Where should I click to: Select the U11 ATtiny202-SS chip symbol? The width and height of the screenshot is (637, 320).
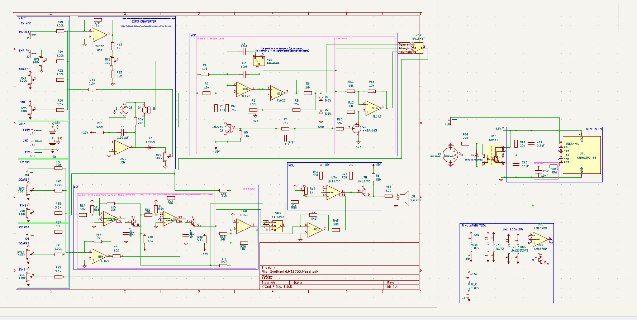[581, 155]
